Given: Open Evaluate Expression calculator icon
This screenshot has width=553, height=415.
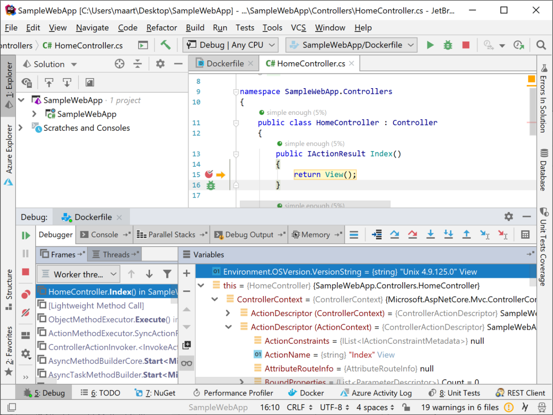Looking at the screenshot, I should pos(525,234).
